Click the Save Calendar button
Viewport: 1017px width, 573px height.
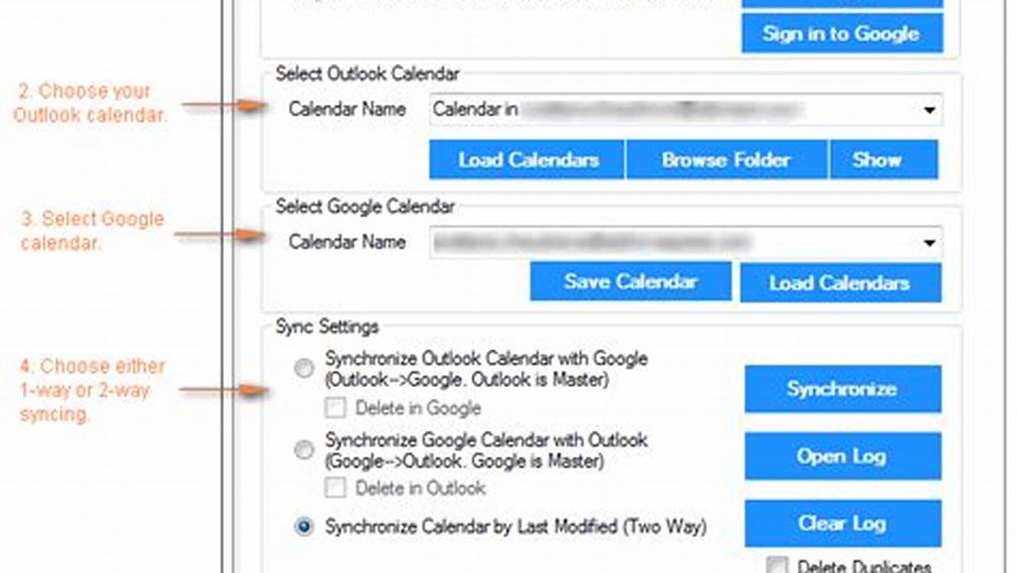(630, 281)
